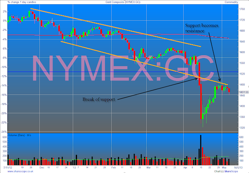
Task: Click the 1360 price axis value
Action: (x=242, y=117)
